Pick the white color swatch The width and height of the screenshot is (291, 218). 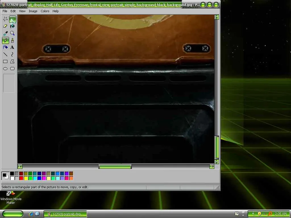12,178
